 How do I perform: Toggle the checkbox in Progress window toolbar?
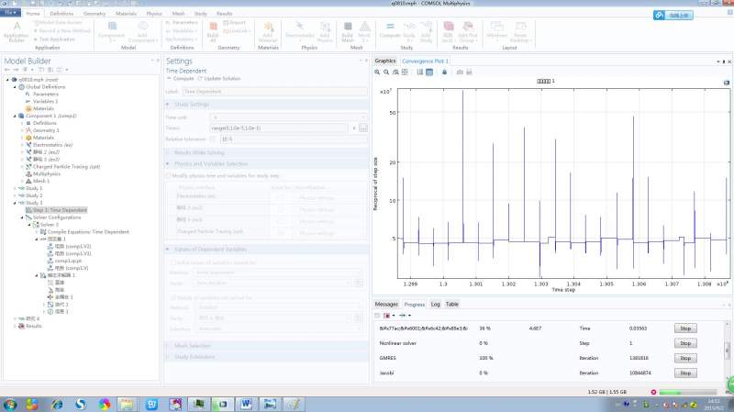tap(379, 314)
